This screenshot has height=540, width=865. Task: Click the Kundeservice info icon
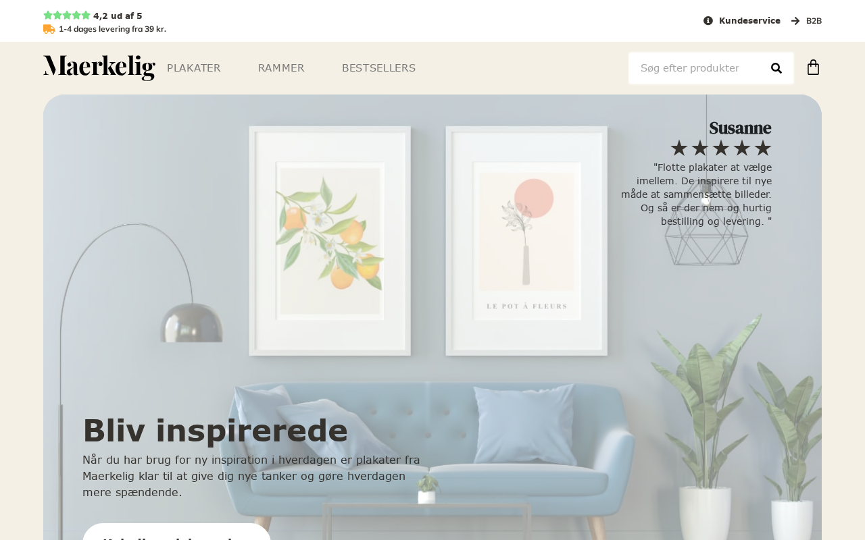[708, 21]
